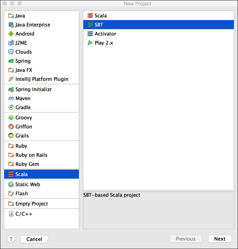The height and width of the screenshot is (249, 238).
Task: Pick IntelliJ Platform Plugin category
Action: click(x=42, y=79)
